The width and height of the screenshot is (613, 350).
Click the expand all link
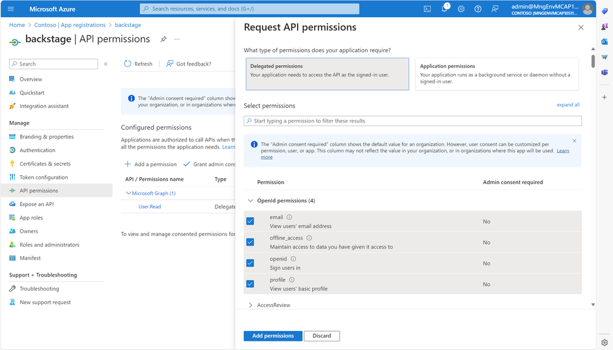[x=568, y=105]
